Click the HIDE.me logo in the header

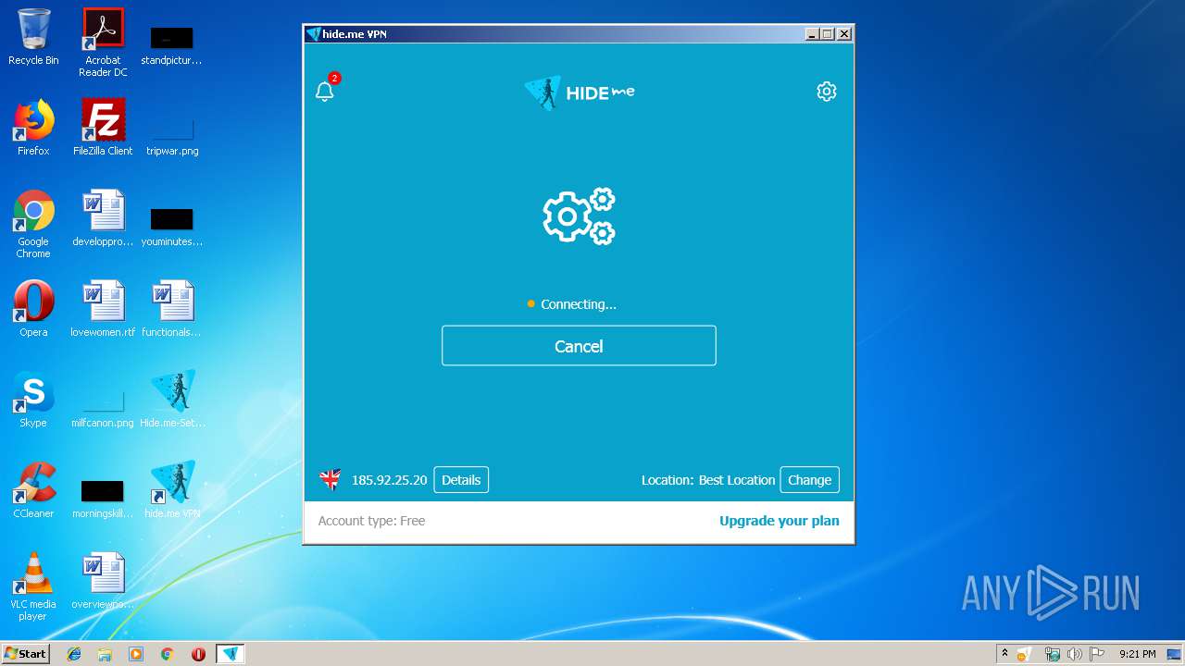(580, 92)
